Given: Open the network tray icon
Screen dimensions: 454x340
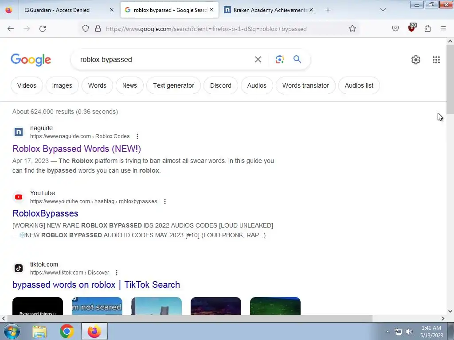Looking at the screenshot, I should tap(399, 332).
